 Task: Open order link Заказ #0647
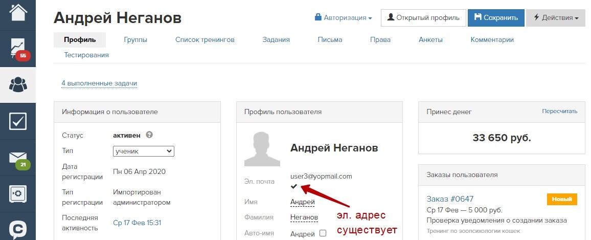click(x=450, y=199)
